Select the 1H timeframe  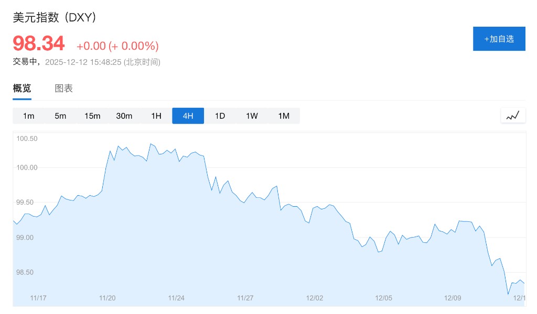coord(156,116)
